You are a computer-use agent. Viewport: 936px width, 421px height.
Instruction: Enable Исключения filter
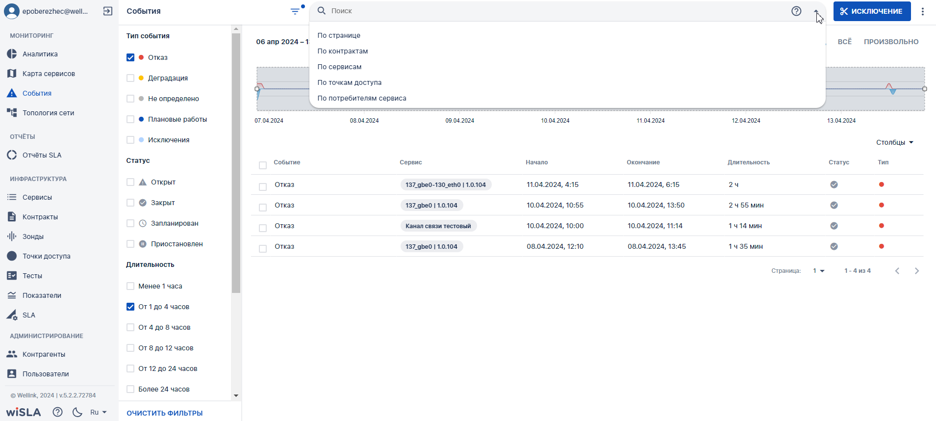pos(130,140)
